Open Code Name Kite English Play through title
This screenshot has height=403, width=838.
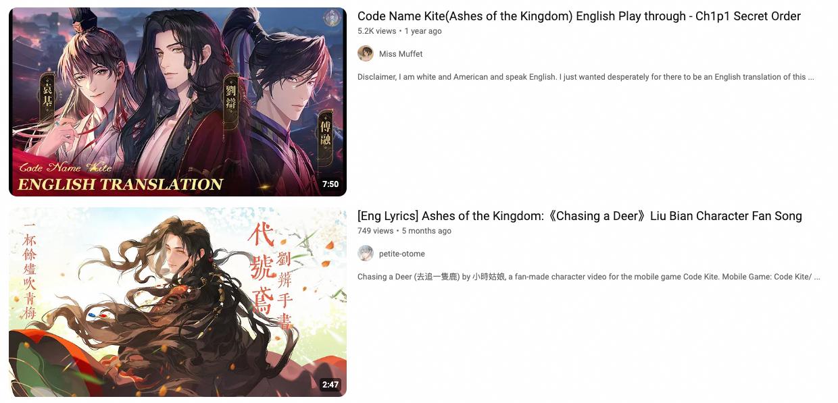pos(579,16)
